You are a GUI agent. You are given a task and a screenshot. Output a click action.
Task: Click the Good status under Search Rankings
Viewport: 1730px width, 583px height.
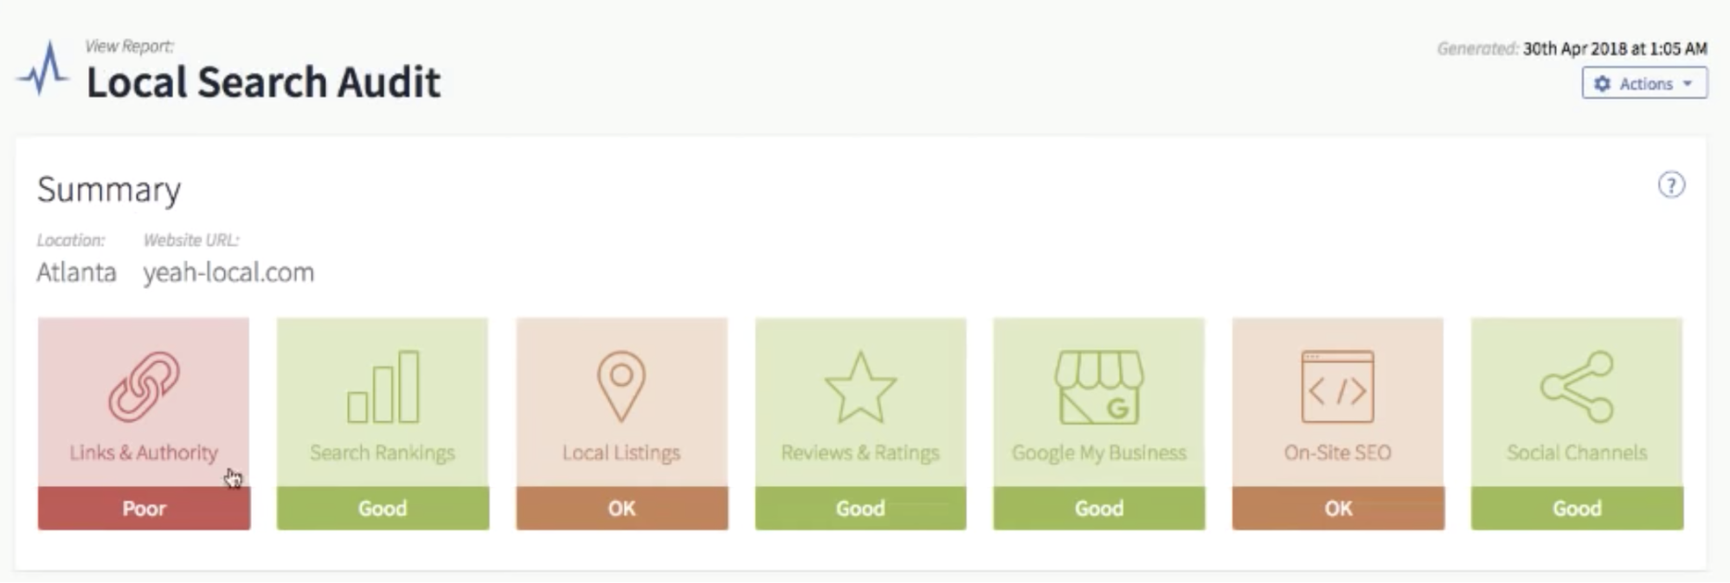point(383,508)
